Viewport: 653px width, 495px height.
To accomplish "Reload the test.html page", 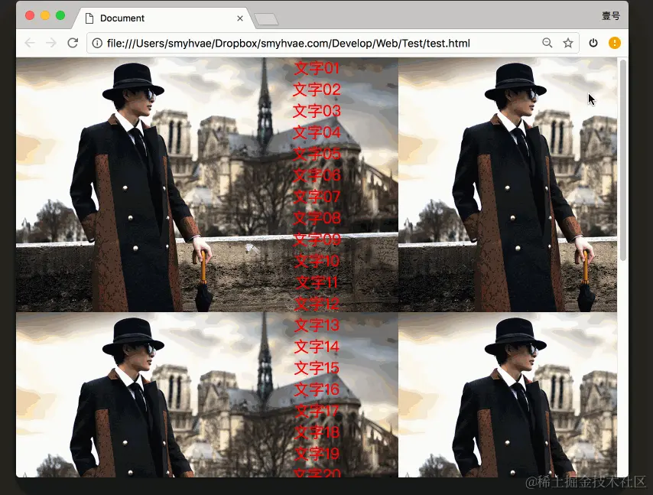I will [73, 43].
